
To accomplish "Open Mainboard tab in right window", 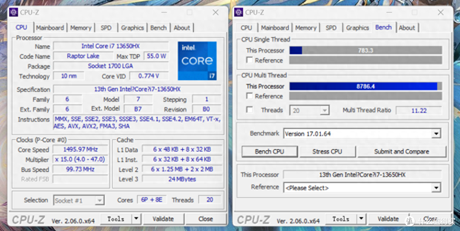I will [x=275, y=28].
